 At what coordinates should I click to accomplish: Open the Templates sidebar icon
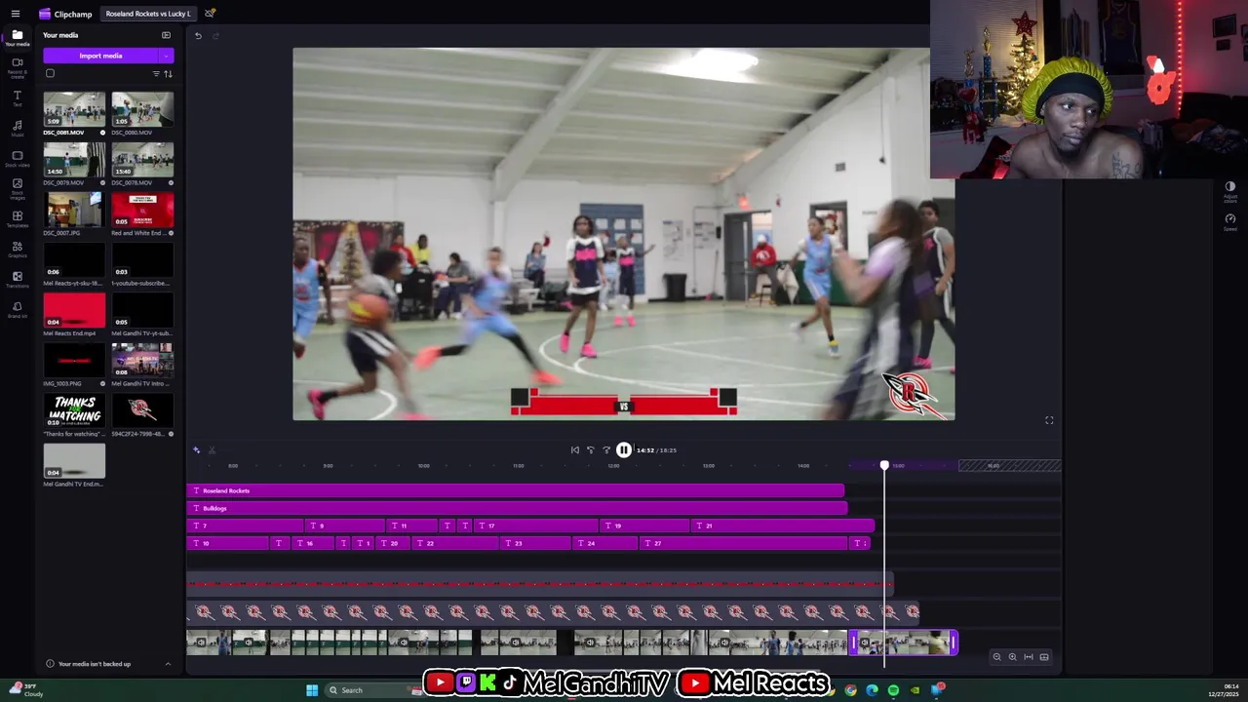pyautogui.click(x=17, y=219)
